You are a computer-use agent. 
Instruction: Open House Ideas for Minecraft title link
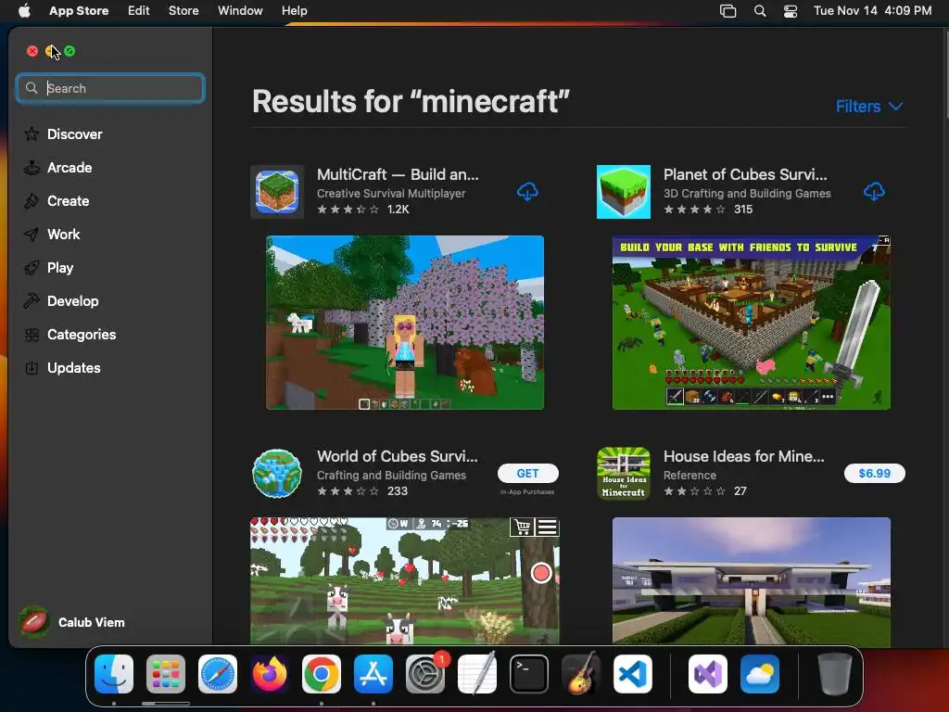pyautogui.click(x=744, y=456)
